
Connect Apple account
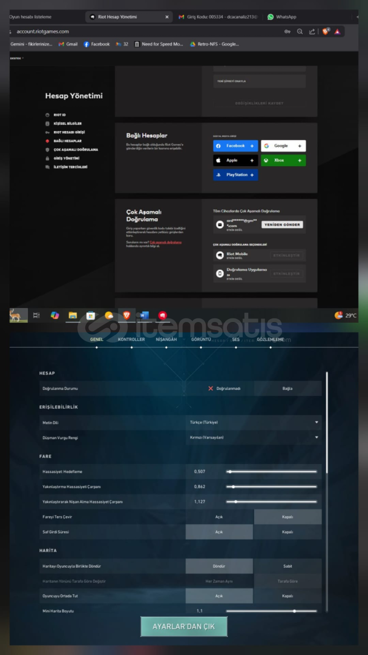pyautogui.click(x=235, y=160)
